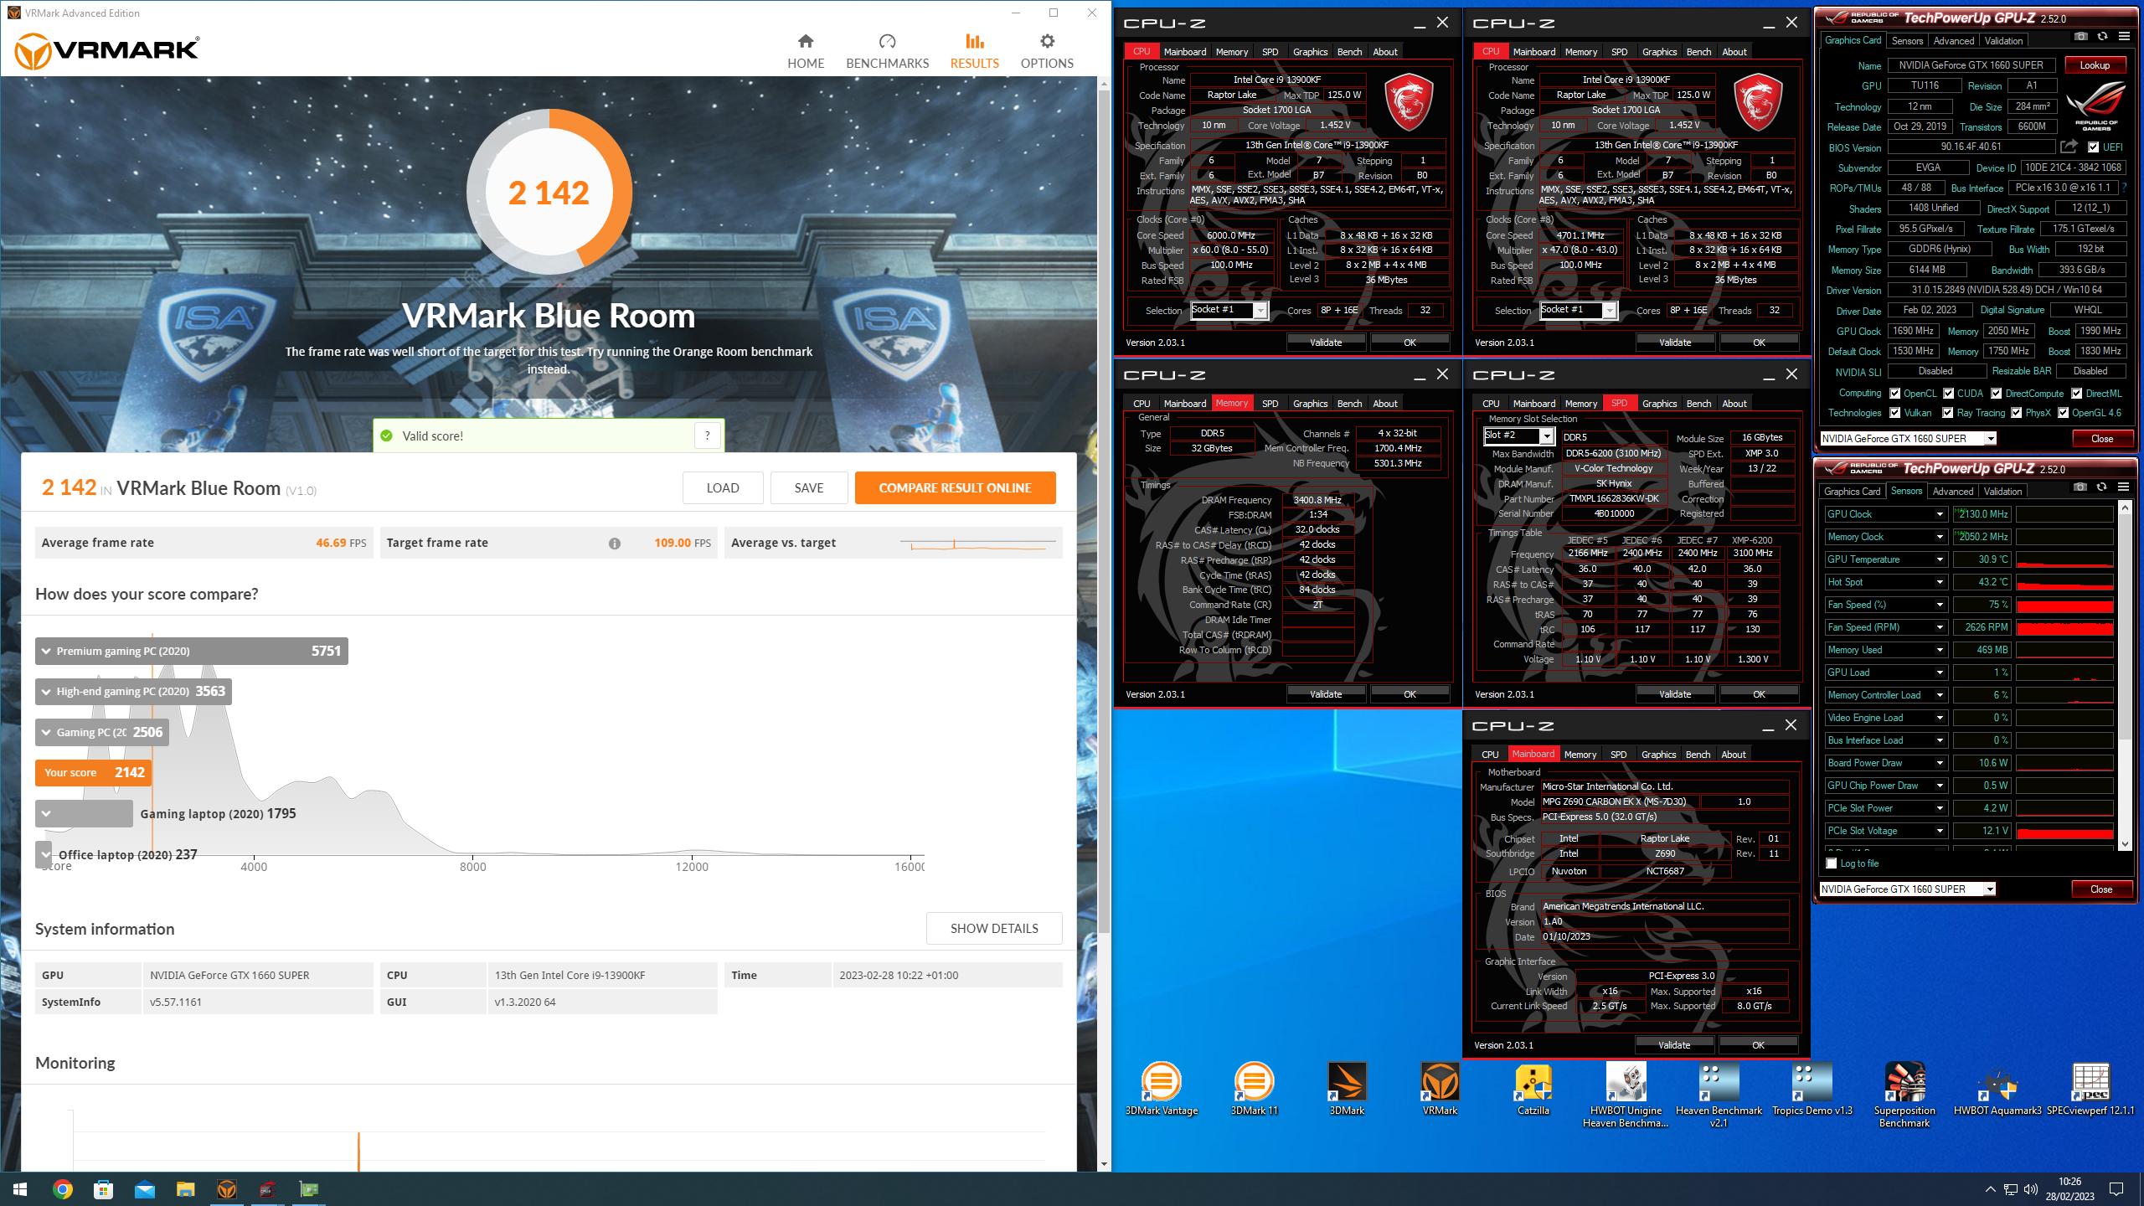
Task: Open the Fan Speed (RPM) sensor dropdown
Action: point(1939,627)
